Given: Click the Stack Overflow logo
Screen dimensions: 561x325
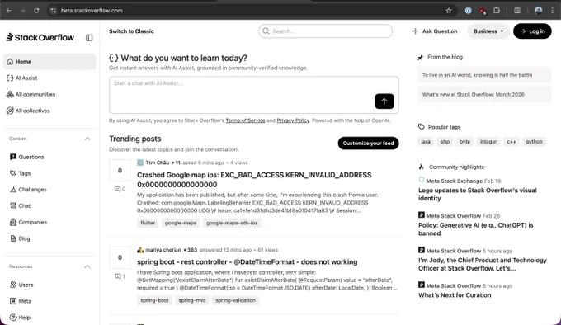Looking at the screenshot, I should [40, 37].
